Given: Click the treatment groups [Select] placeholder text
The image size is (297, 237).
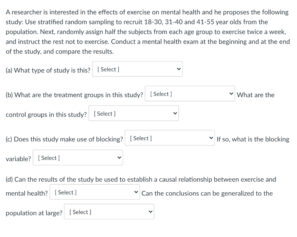Looking at the screenshot, I should (160, 94).
